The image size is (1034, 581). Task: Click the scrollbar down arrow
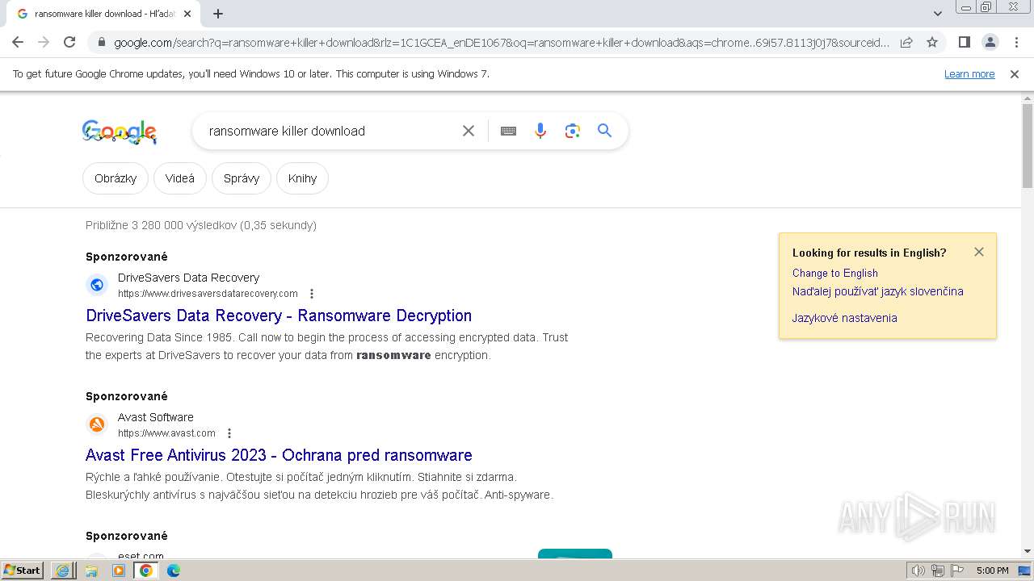pos(1028,551)
